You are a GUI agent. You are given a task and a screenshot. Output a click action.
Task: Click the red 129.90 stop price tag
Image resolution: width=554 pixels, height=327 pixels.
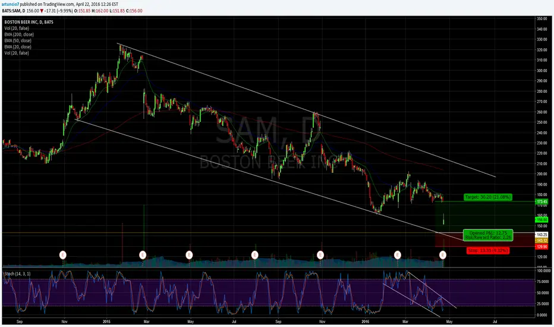542,247
